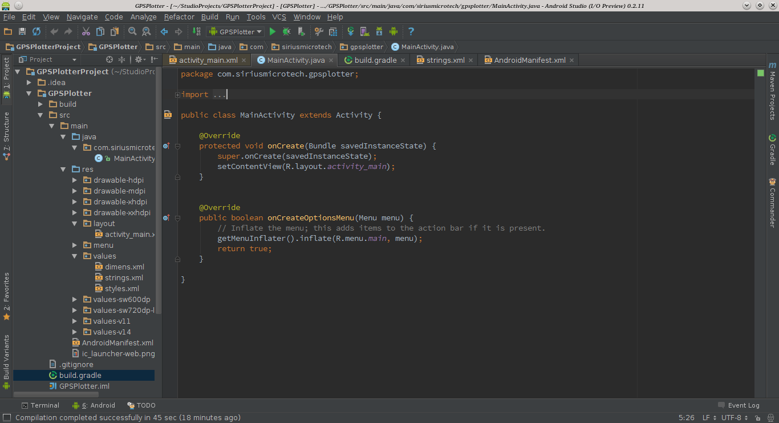Open Settings wrench icon
The height and width of the screenshot is (423, 779).
coord(319,31)
